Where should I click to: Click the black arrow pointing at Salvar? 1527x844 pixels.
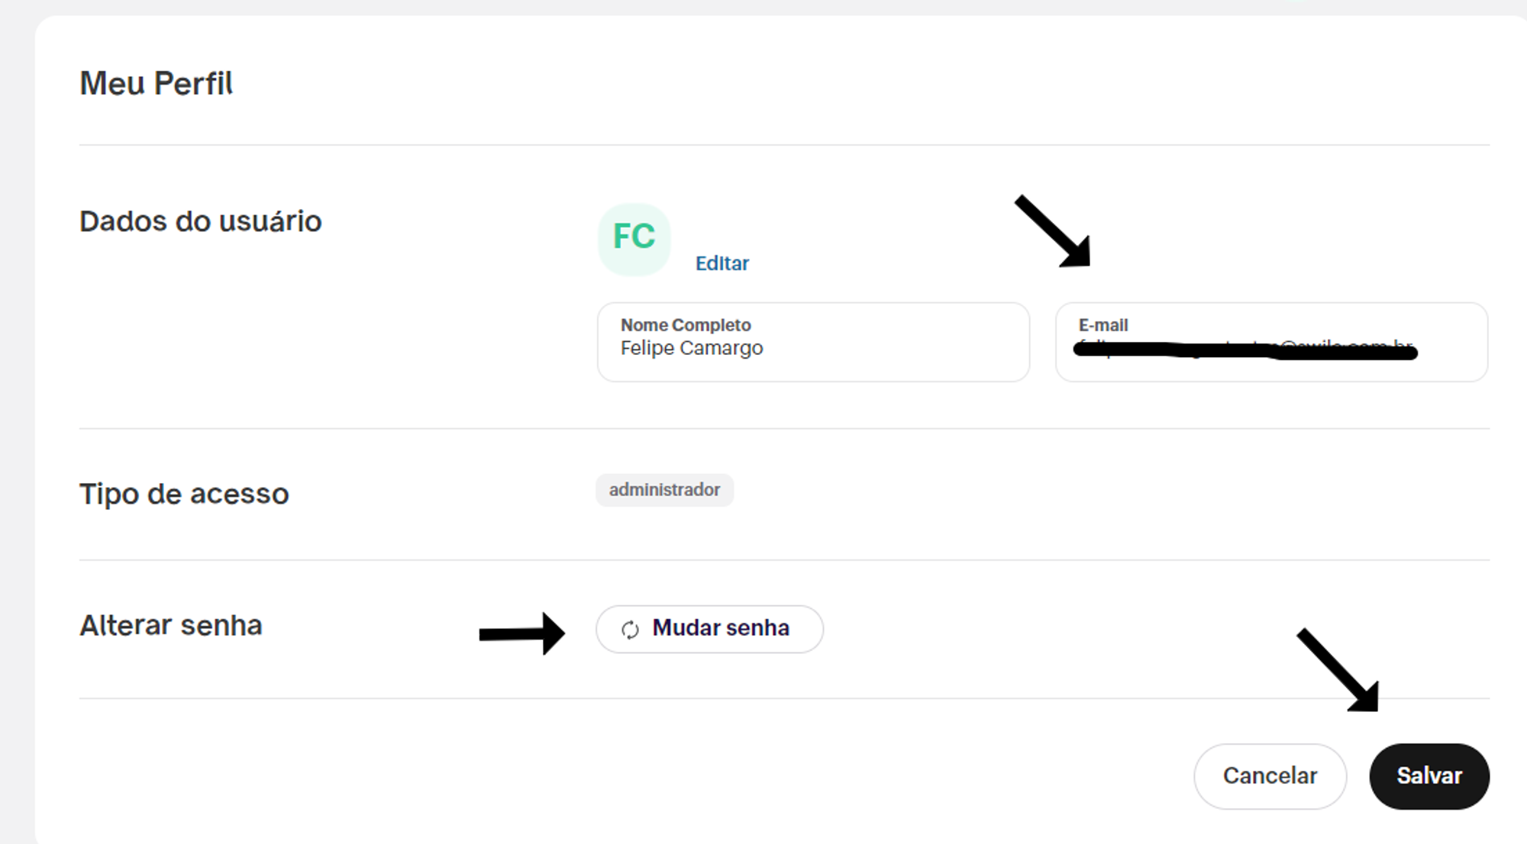[1338, 670]
